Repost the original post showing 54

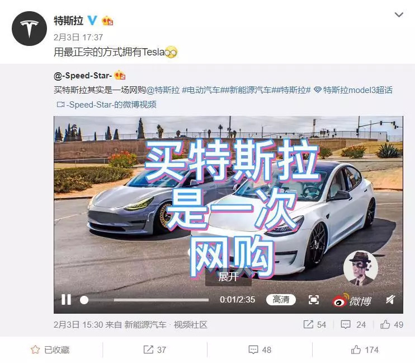pyautogui.click(x=315, y=324)
